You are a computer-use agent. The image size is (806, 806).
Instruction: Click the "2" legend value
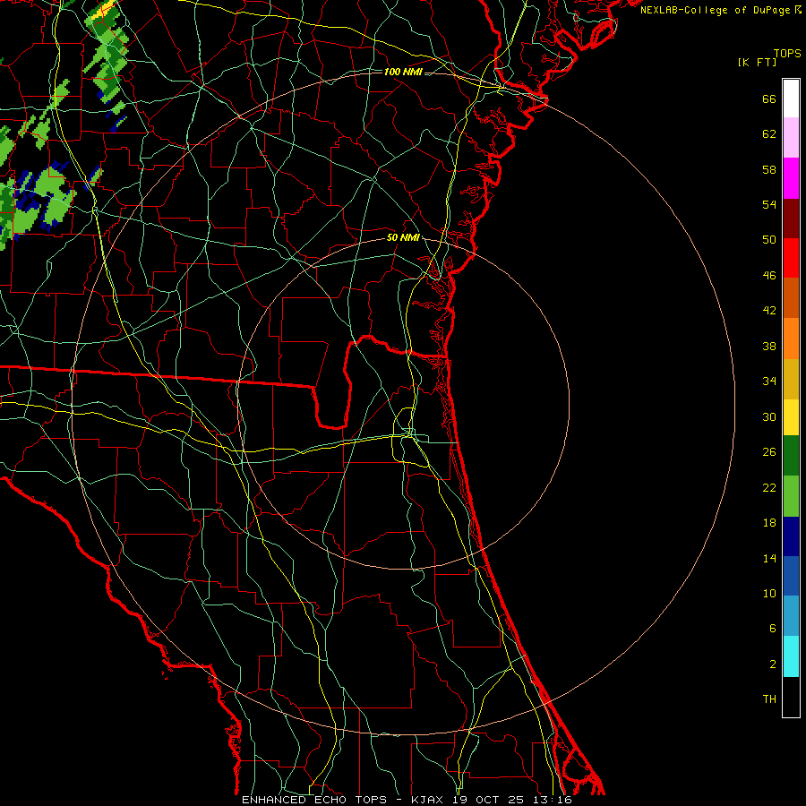tap(773, 665)
